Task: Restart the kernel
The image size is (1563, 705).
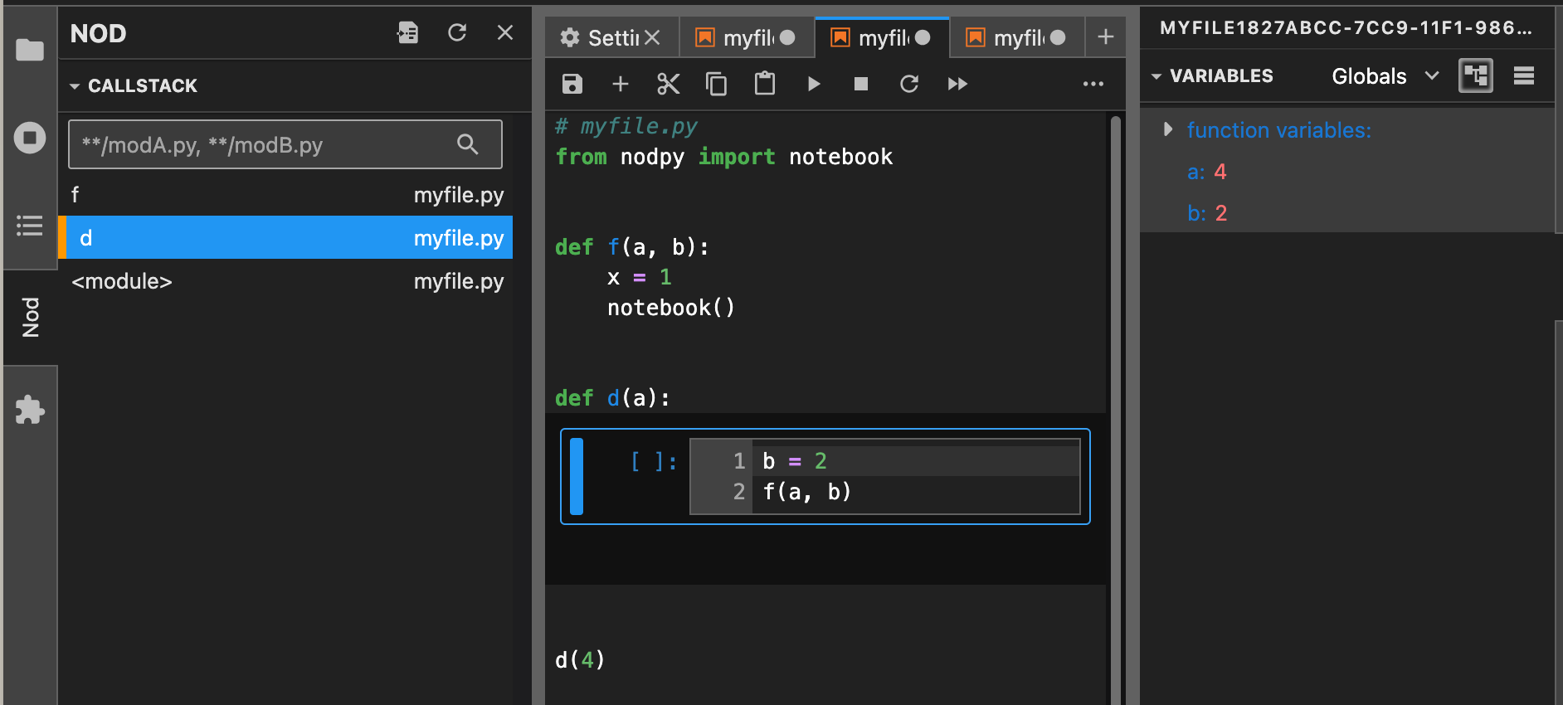Action: click(x=909, y=84)
